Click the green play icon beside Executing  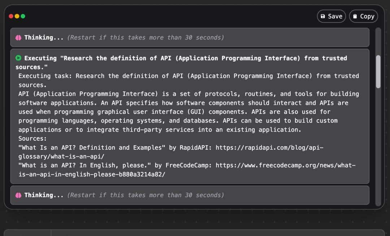pos(18,58)
